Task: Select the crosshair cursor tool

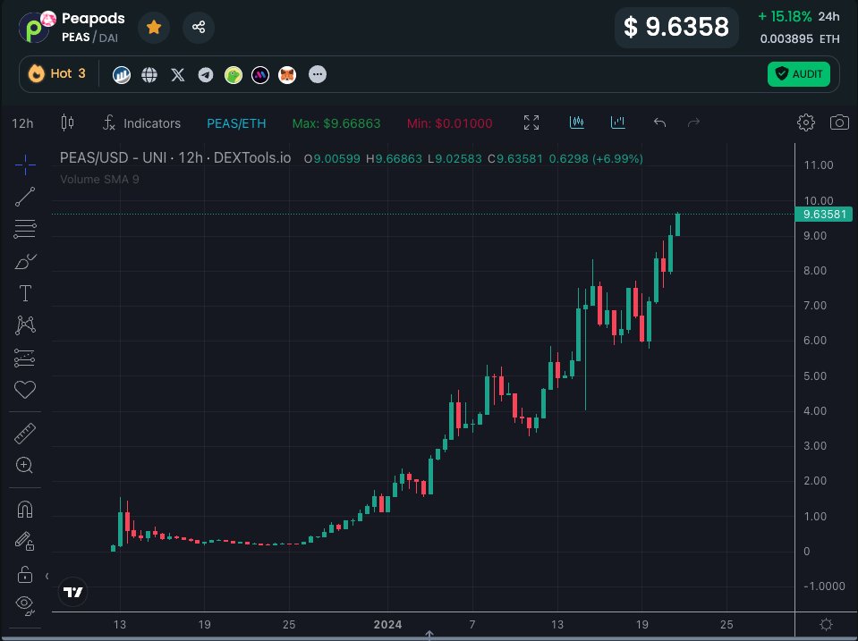Action: [x=25, y=164]
